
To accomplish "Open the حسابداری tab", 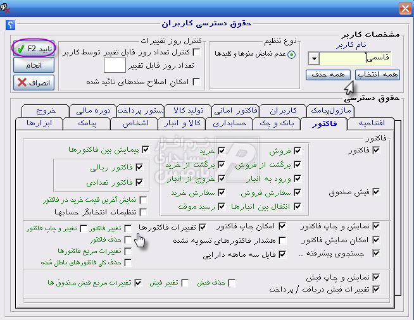I will click(229, 123).
